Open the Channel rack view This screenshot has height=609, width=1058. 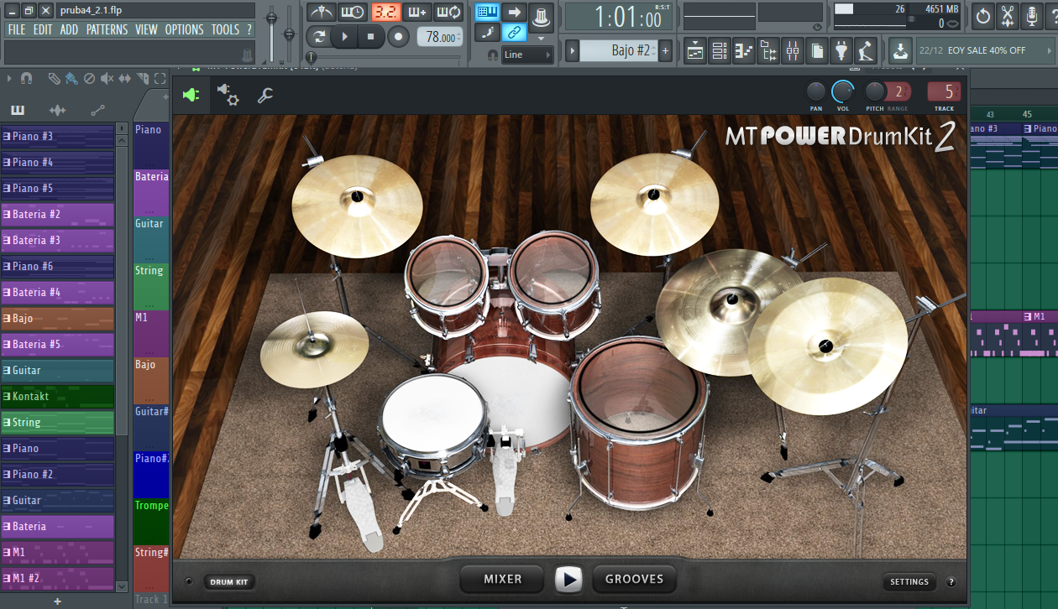720,50
